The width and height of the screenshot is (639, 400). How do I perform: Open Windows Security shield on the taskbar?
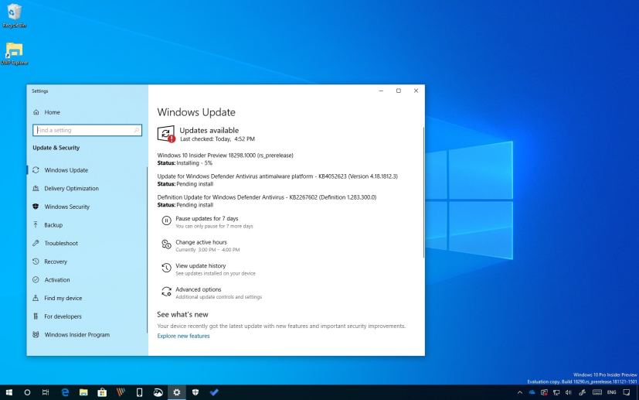pyautogui.click(x=195, y=393)
